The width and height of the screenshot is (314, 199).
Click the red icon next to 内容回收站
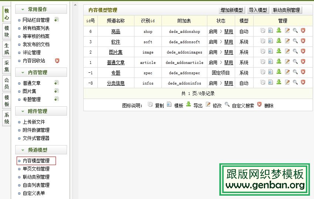pyautogui.click(x=57, y=60)
